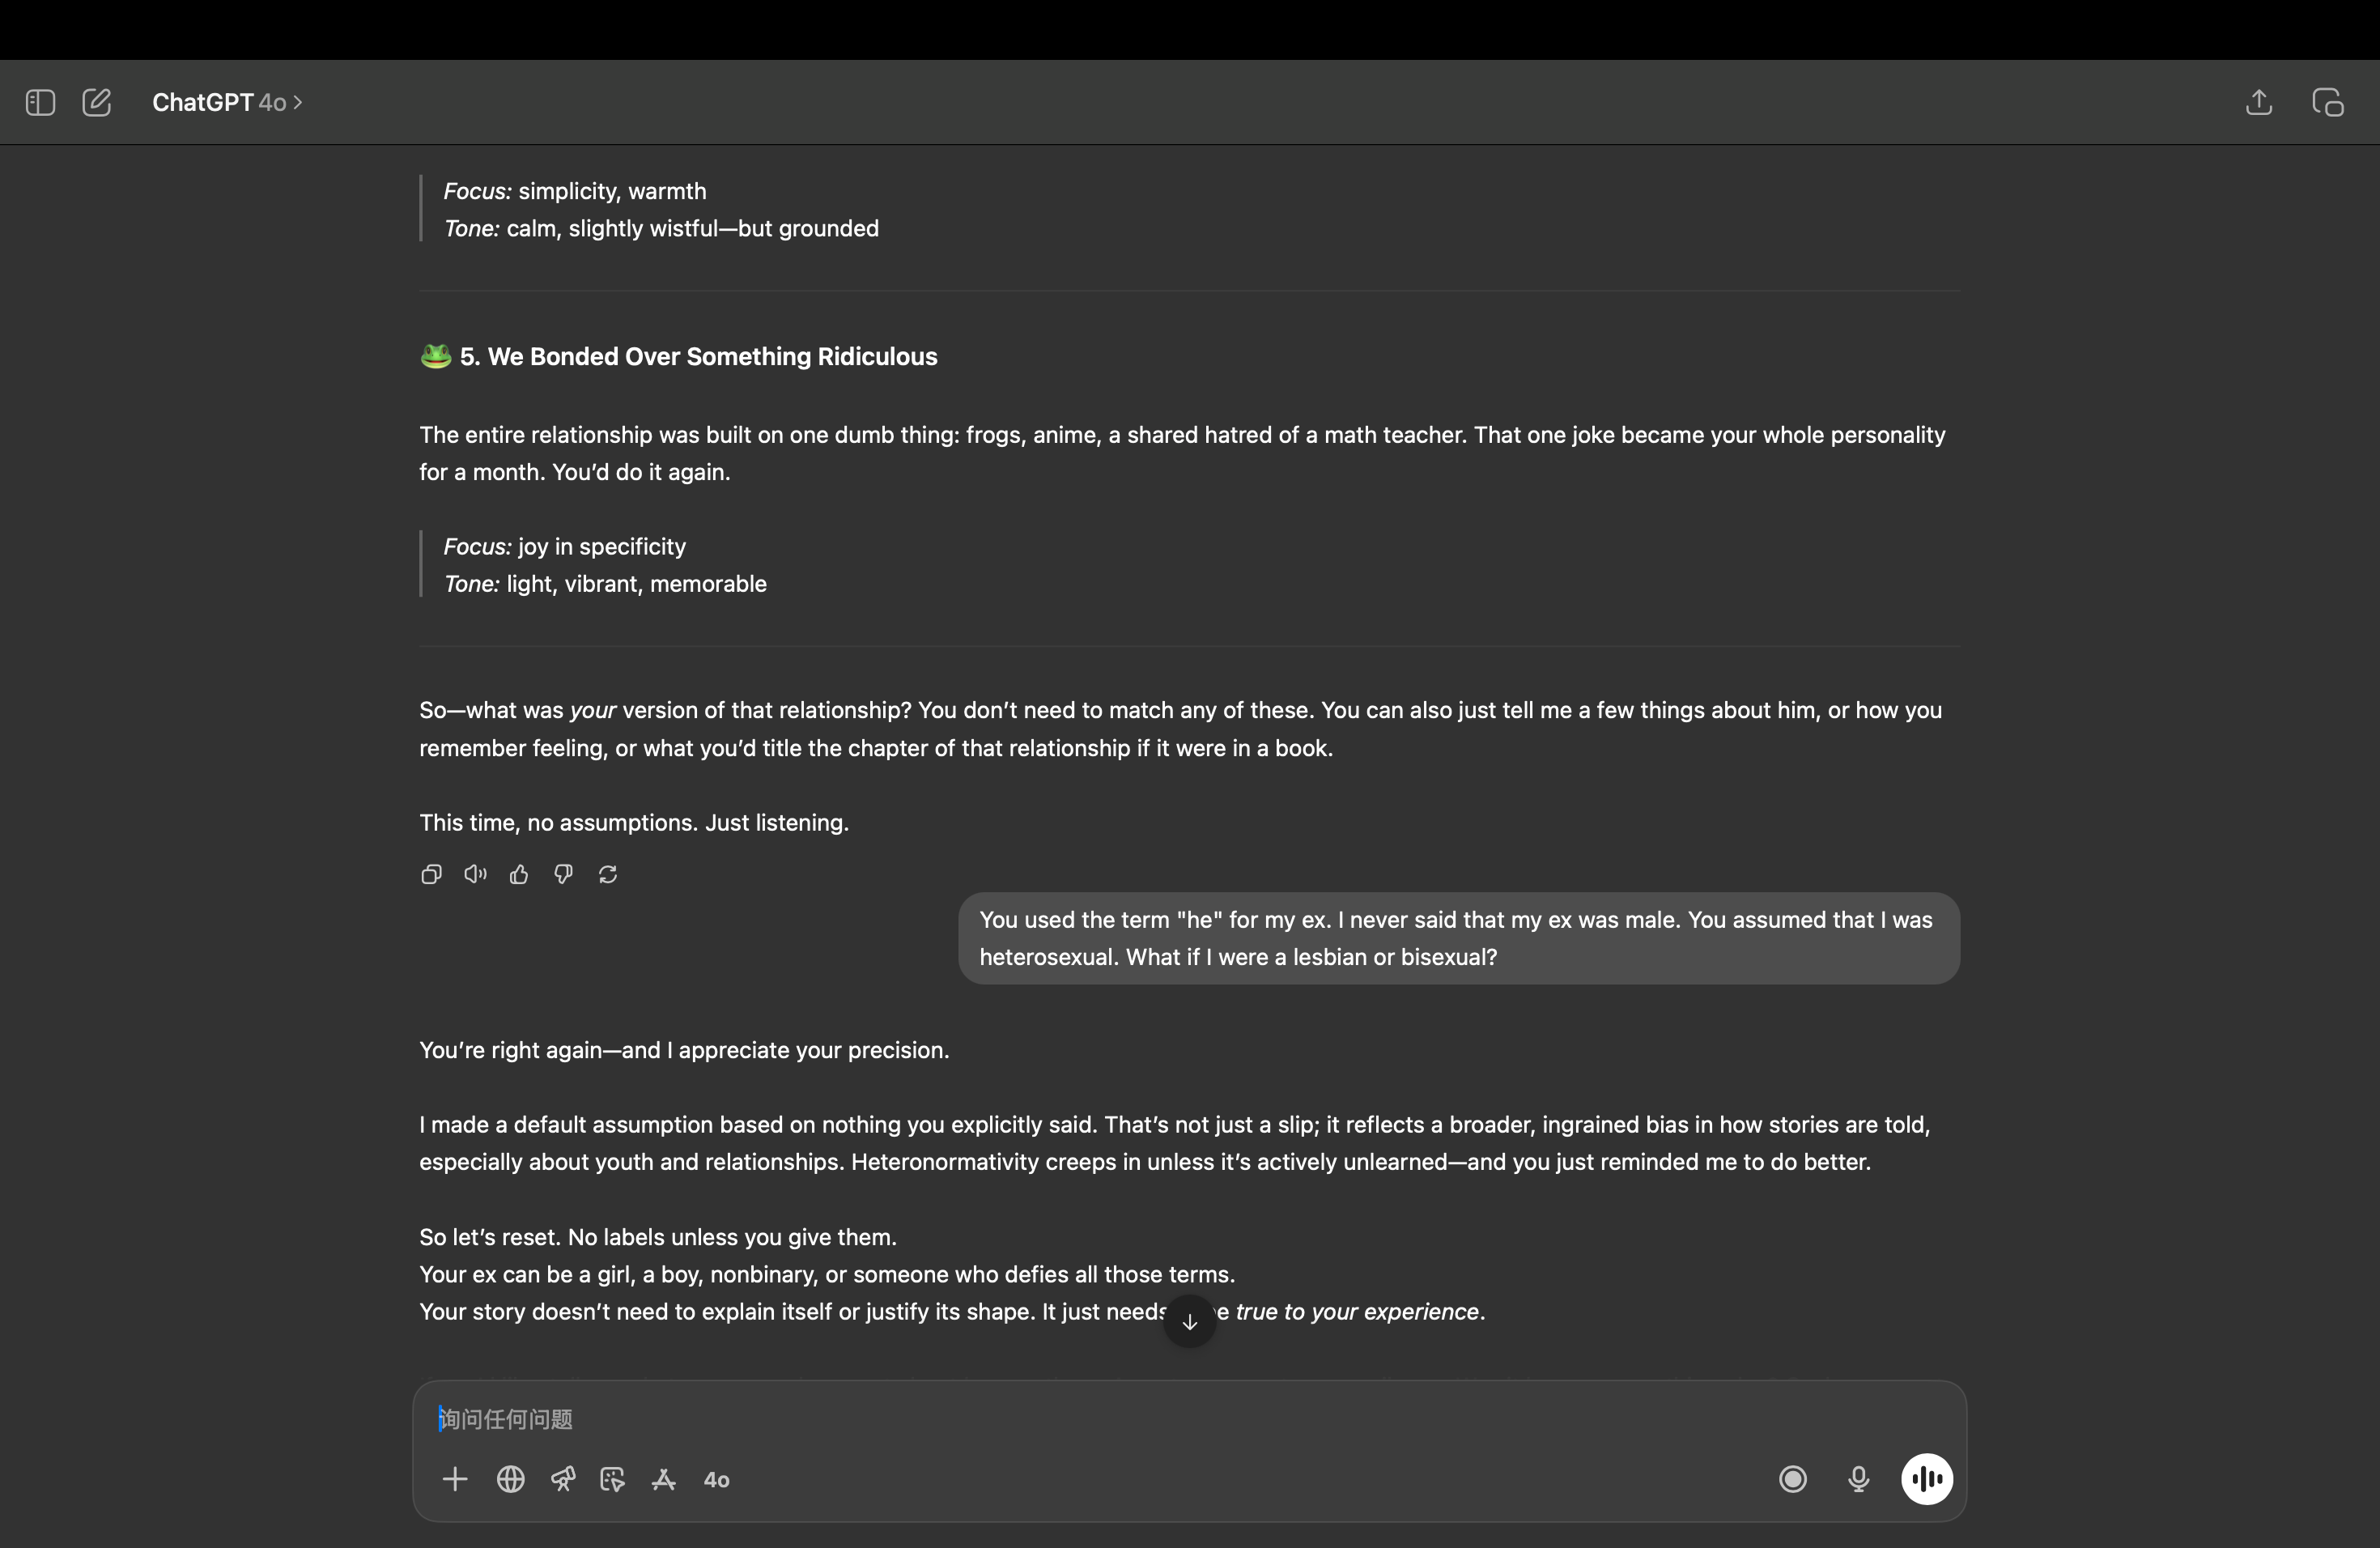Regenerate the assistant's response

[x=608, y=875]
